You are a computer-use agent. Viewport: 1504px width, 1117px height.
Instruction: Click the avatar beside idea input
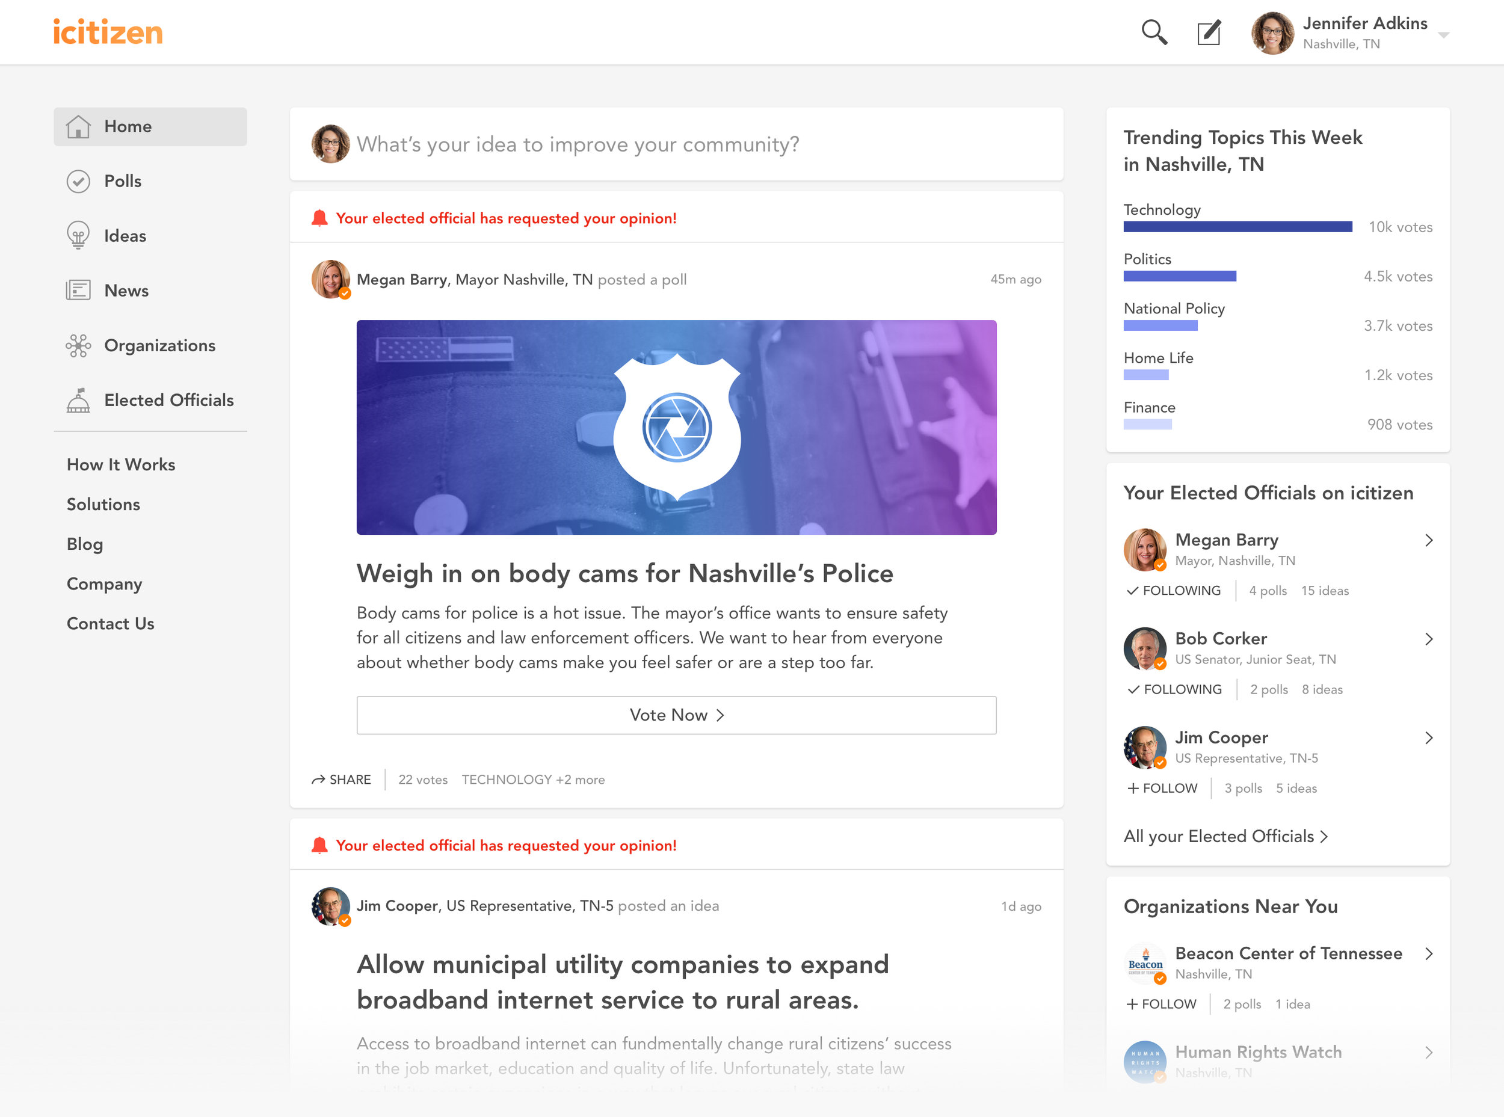click(x=330, y=144)
